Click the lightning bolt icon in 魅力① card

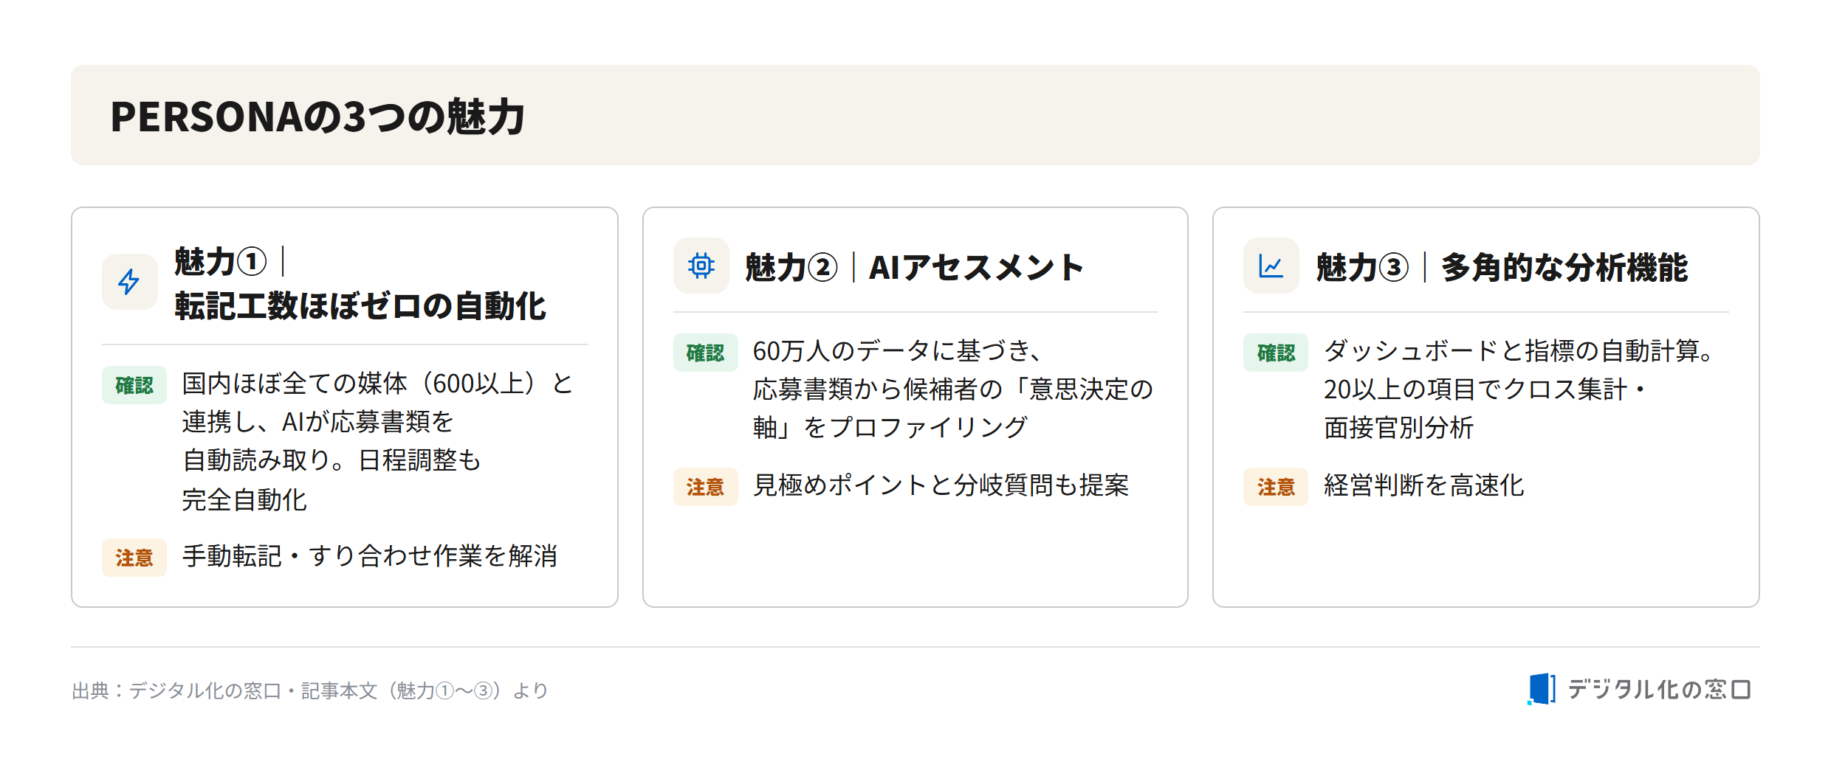click(129, 282)
